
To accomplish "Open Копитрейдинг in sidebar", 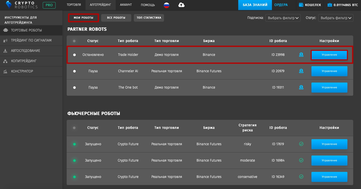I will [31, 61].
